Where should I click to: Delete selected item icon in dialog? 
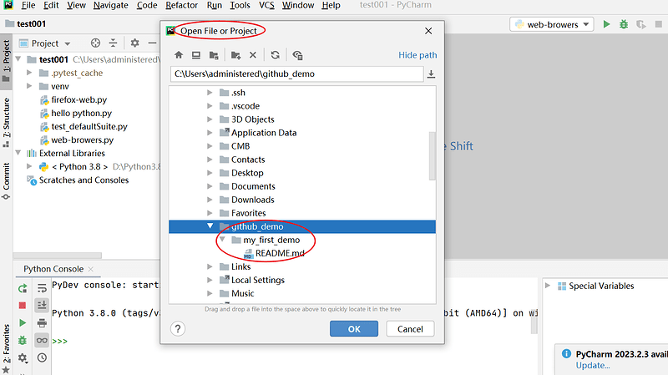[253, 55]
